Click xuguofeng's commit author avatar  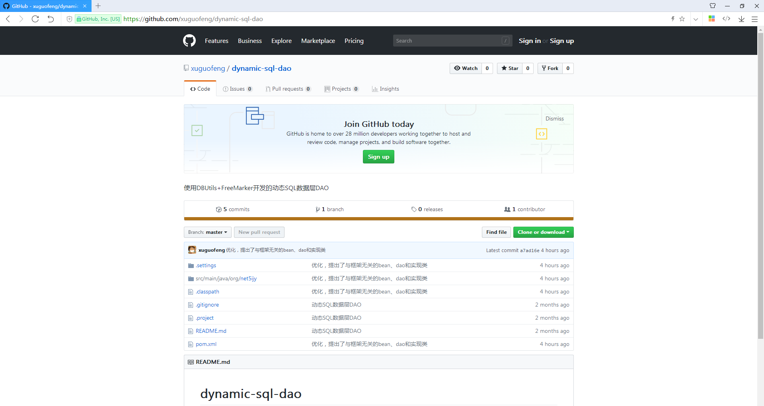[x=192, y=250]
